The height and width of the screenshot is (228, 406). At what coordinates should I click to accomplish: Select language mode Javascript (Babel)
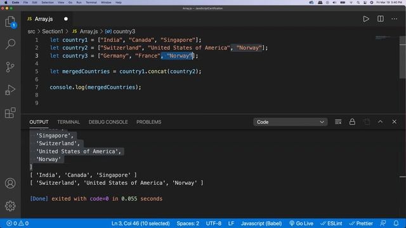click(261, 224)
